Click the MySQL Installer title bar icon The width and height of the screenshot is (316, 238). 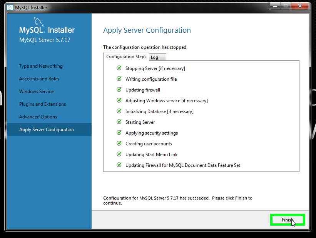pyautogui.click(x=10, y=7)
